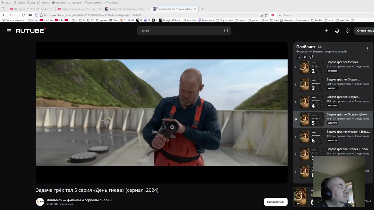
Task: Open the games bookmarks folder
Action: point(253,20)
